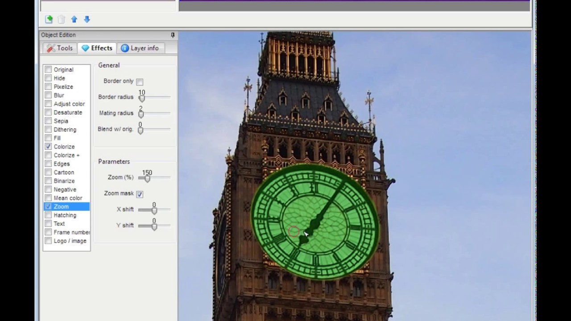Enable the Mean color effect
The width and height of the screenshot is (571, 321).
48,198
